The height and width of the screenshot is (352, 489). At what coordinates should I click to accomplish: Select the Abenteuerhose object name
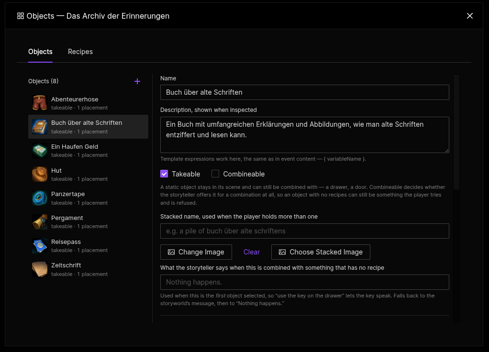75,99
